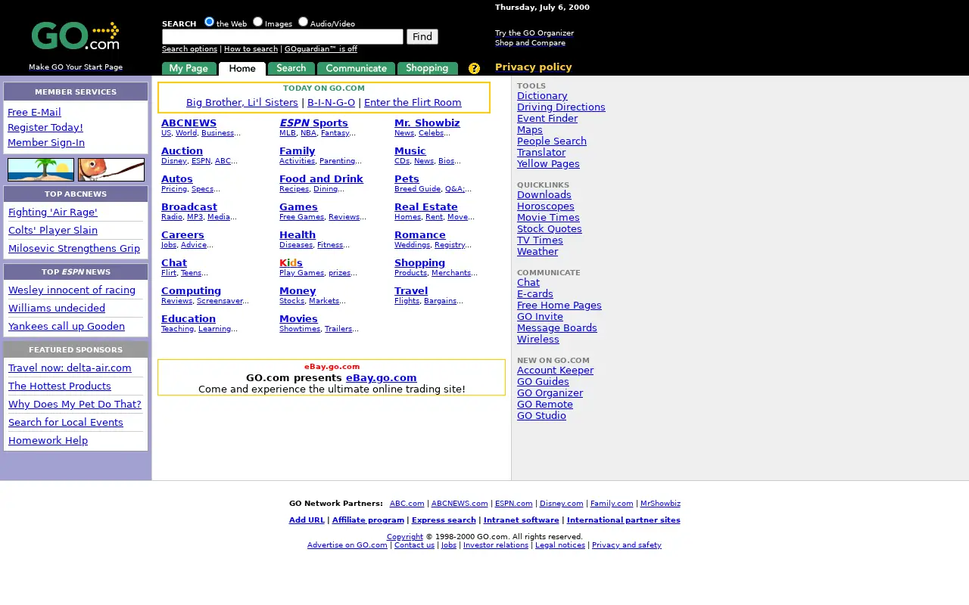Open Try the GO Organizer link
969x605 pixels.
(534, 33)
